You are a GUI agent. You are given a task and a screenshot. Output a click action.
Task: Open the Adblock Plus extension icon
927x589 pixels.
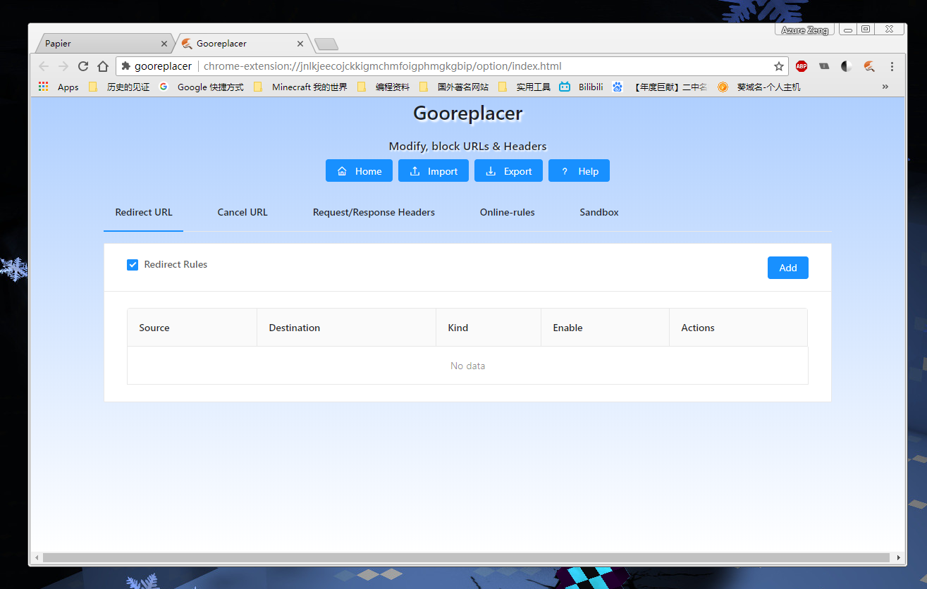[x=802, y=66]
